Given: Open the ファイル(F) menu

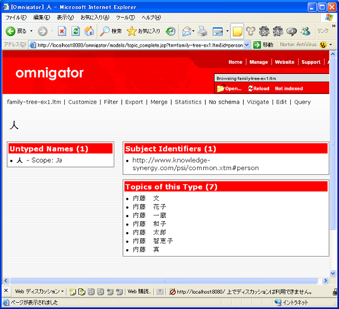Looking at the screenshot, I should tap(16, 18).
